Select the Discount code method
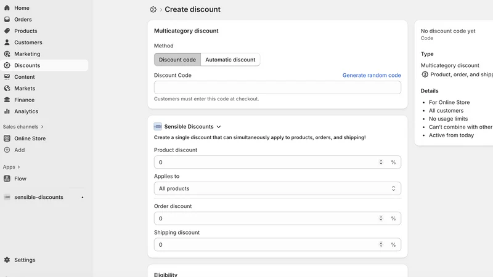Screen dimensions: 493x277 [x=177, y=60]
